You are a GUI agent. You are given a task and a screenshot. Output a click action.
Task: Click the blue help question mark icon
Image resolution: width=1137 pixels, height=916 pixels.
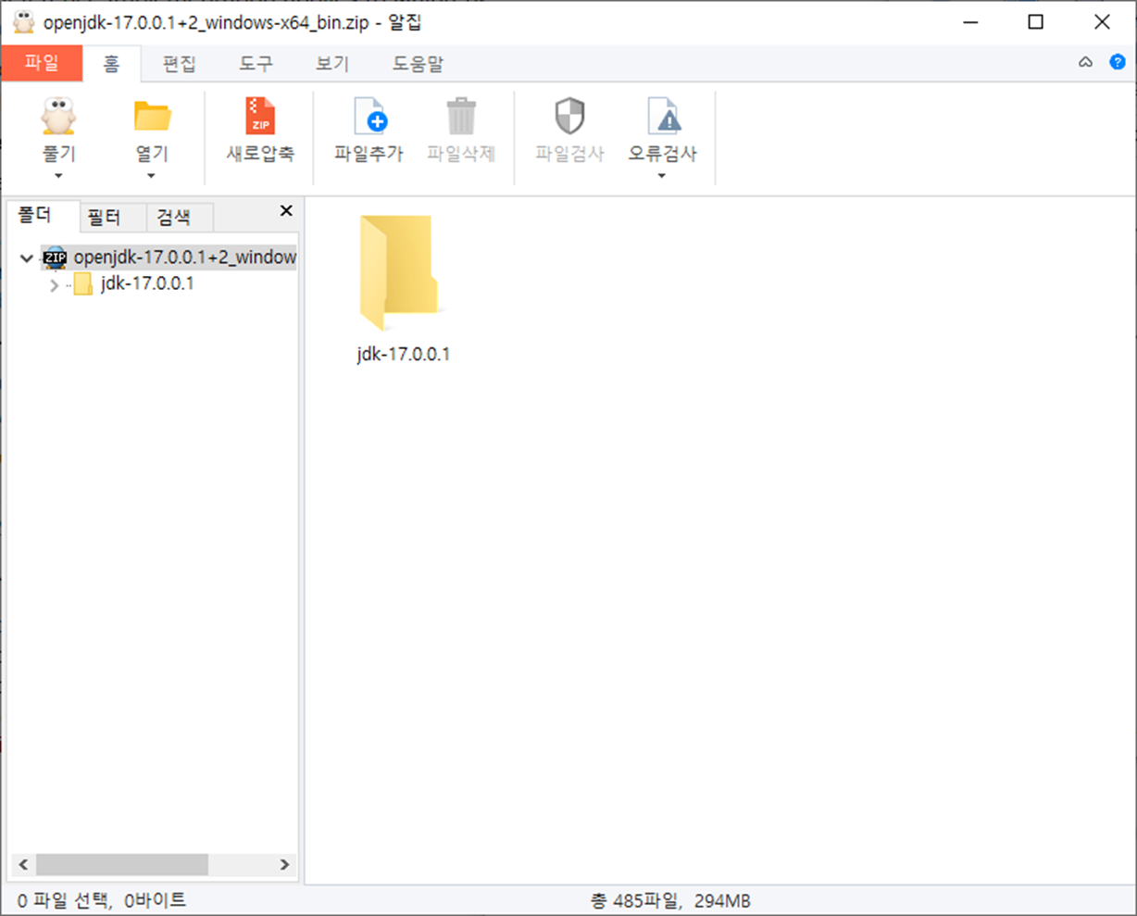point(1118,63)
